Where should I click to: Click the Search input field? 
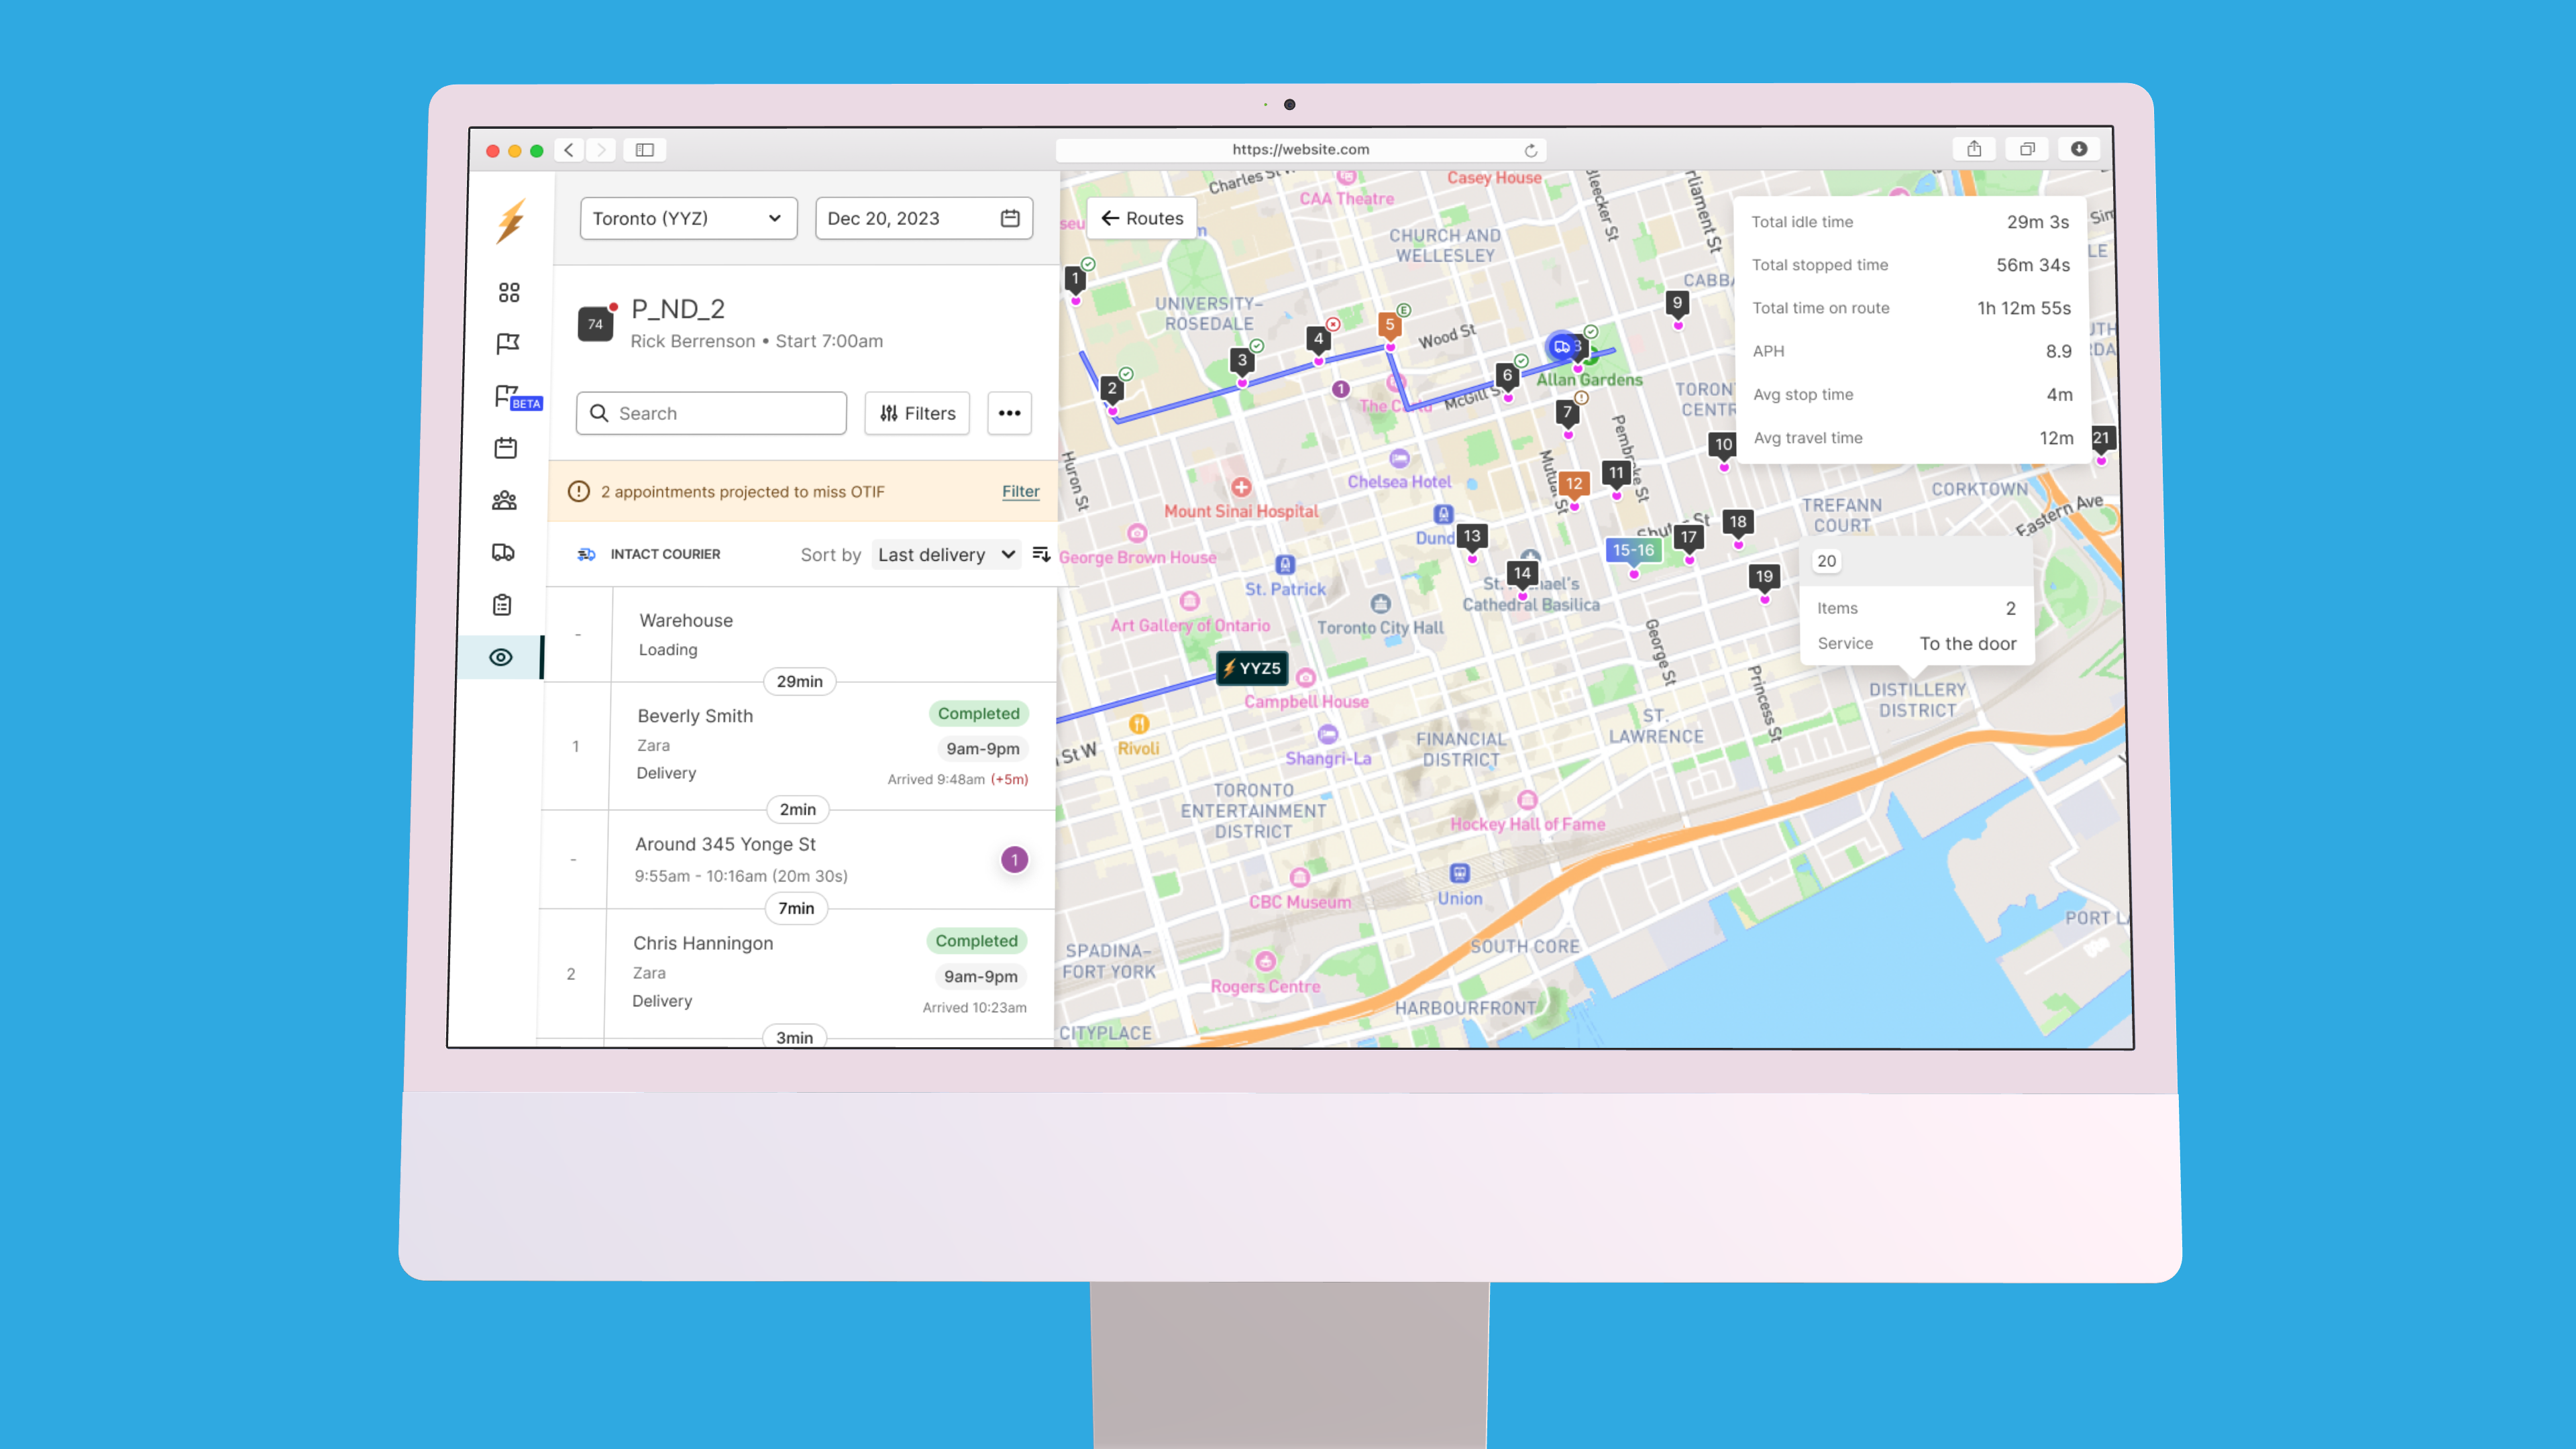(x=711, y=413)
